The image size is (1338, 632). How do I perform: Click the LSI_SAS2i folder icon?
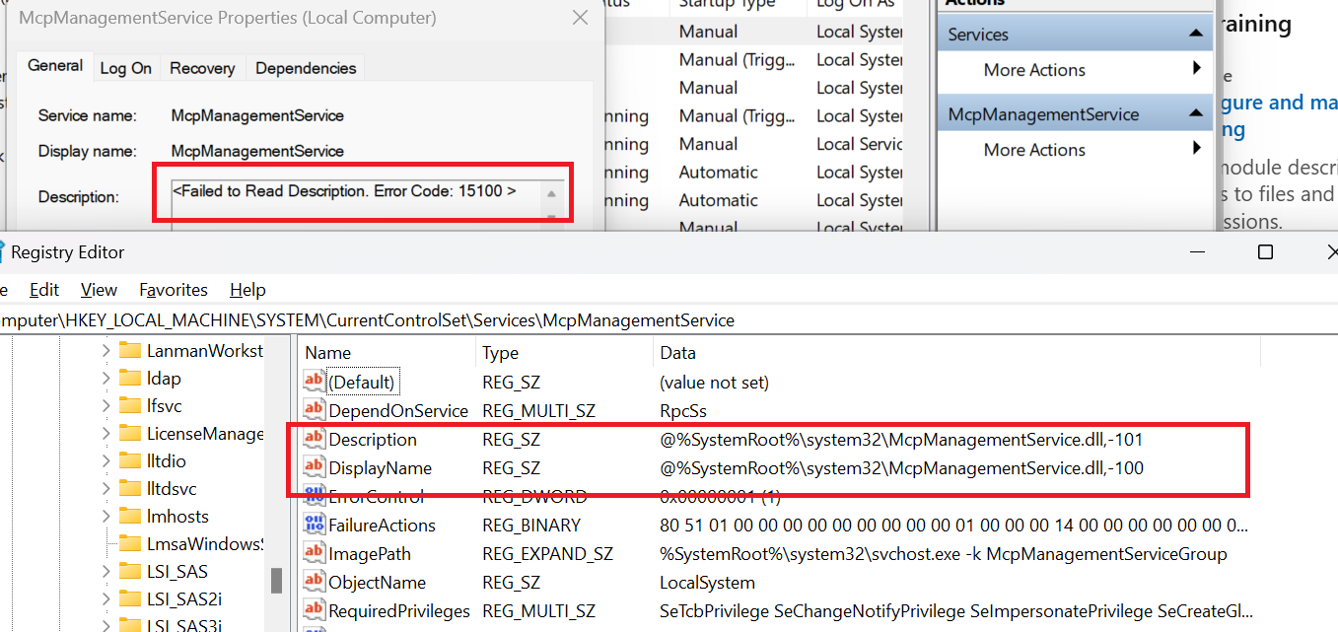(x=130, y=598)
